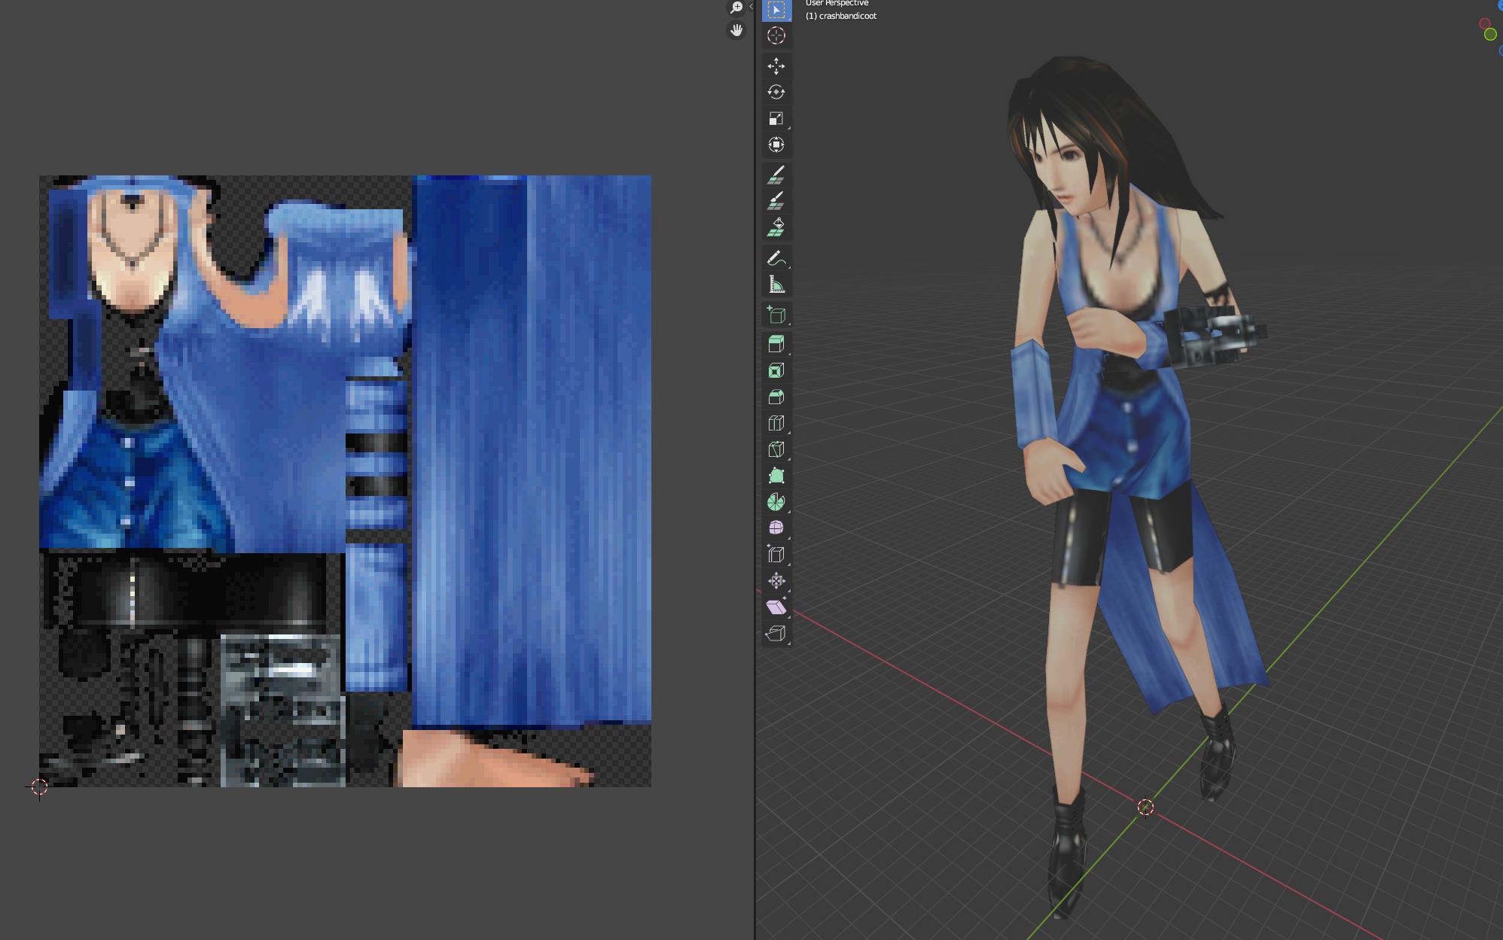
Task: Expand image editor sidebar with small arrow
Action: pos(751,6)
